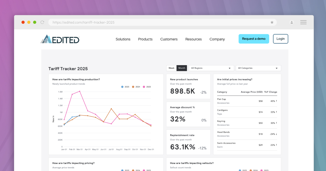Switch the tracker view to Week
This screenshot has height=171, width=326.
click(171, 68)
